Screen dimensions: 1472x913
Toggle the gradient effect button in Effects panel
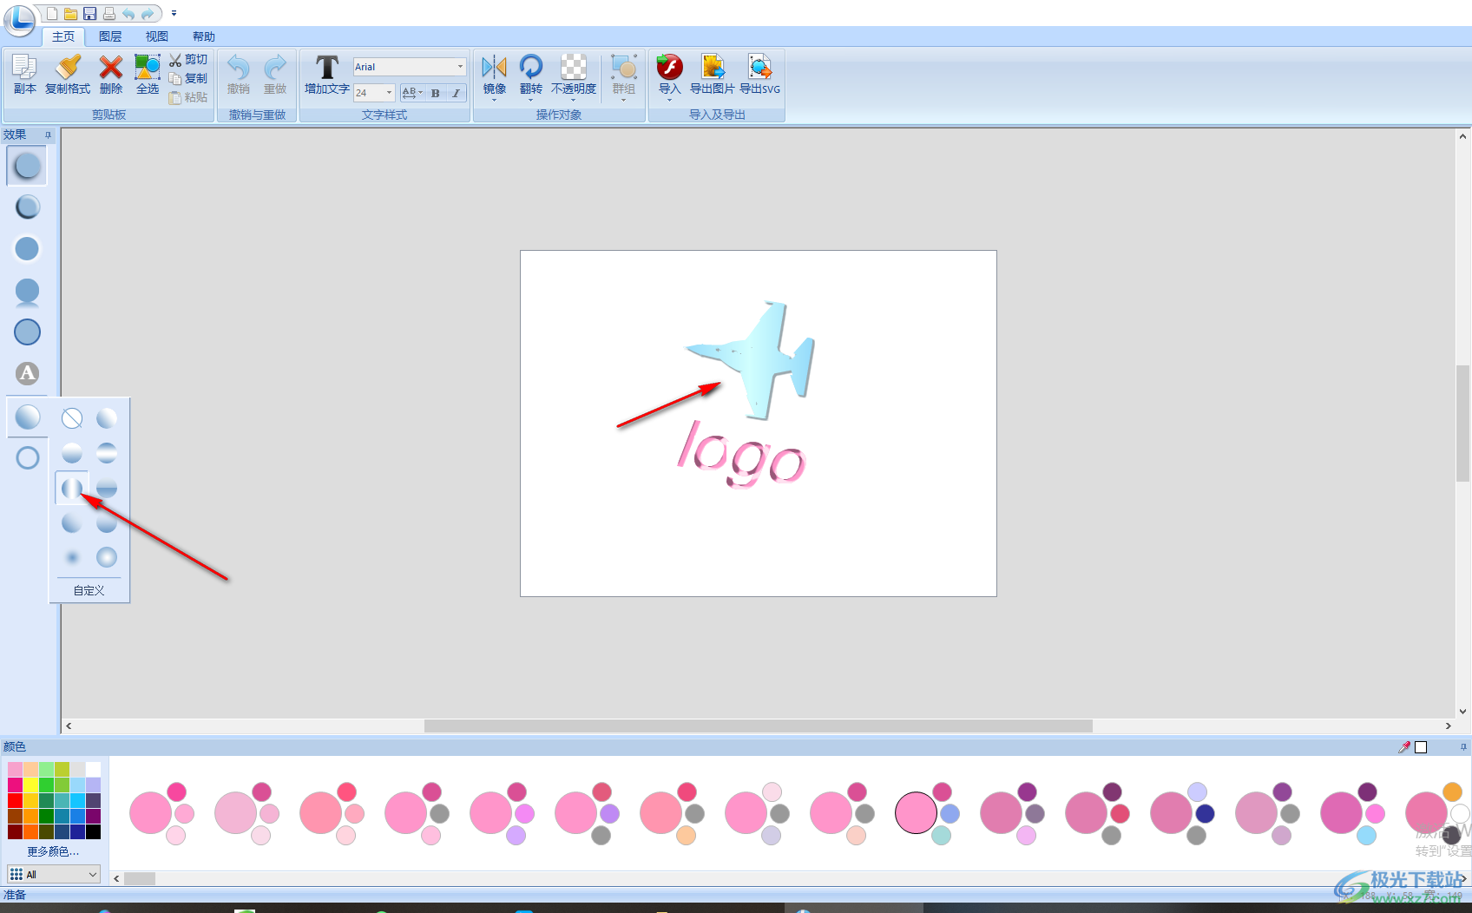pyautogui.click(x=27, y=417)
